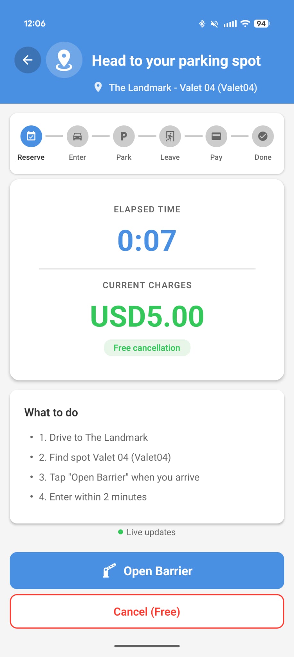The height and width of the screenshot is (657, 294).
Task: Tap the battery indicator showing 94
Action: [x=262, y=23]
